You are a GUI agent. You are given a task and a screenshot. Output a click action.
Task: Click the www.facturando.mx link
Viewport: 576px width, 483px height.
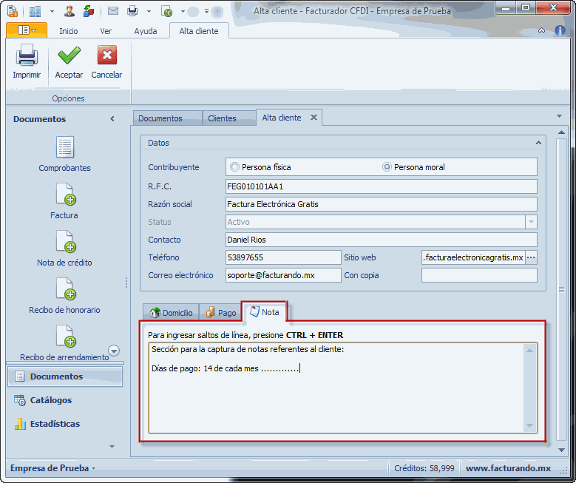point(508,468)
